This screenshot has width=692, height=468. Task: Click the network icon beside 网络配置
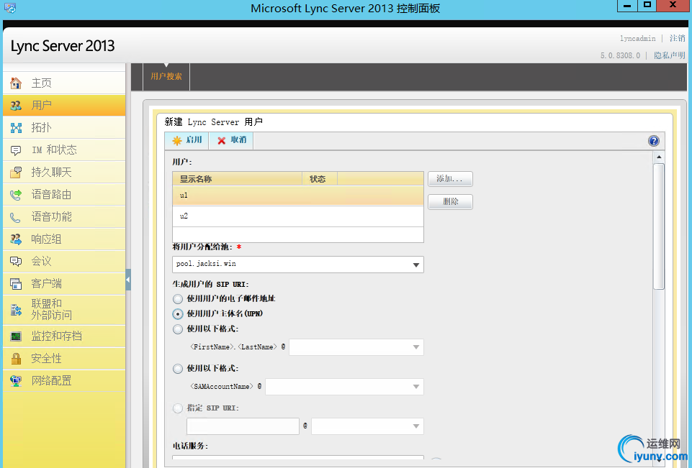point(16,381)
